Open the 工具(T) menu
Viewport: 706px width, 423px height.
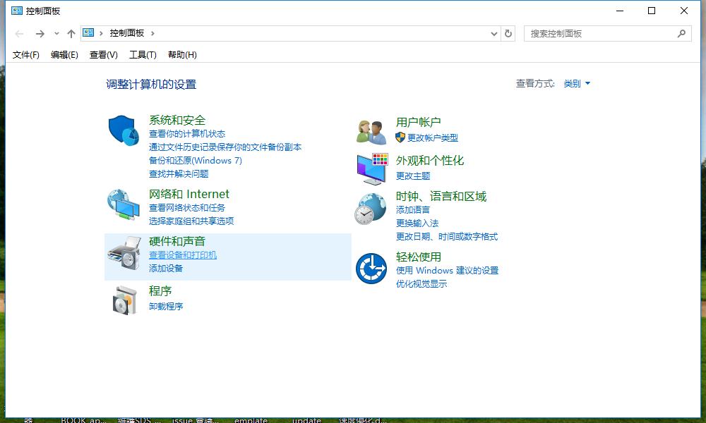pyautogui.click(x=142, y=54)
